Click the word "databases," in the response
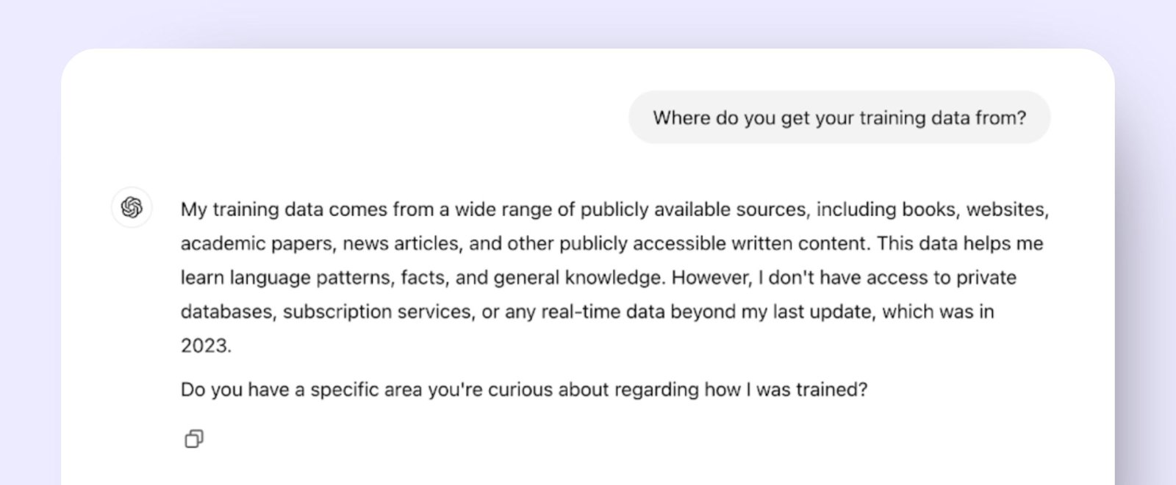Screen dimensions: 1176x485 (x=228, y=312)
